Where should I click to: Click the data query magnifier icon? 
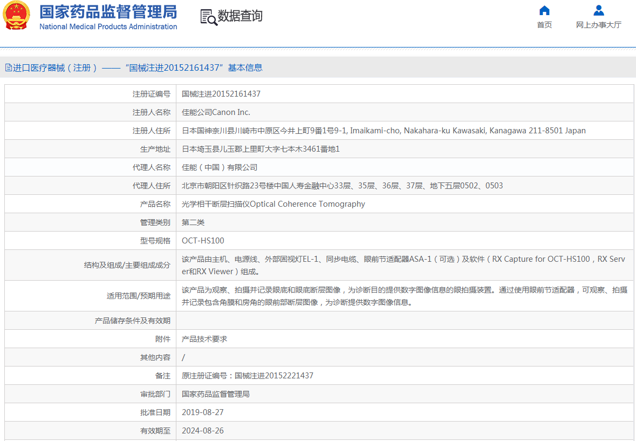pyautogui.click(x=209, y=17)
